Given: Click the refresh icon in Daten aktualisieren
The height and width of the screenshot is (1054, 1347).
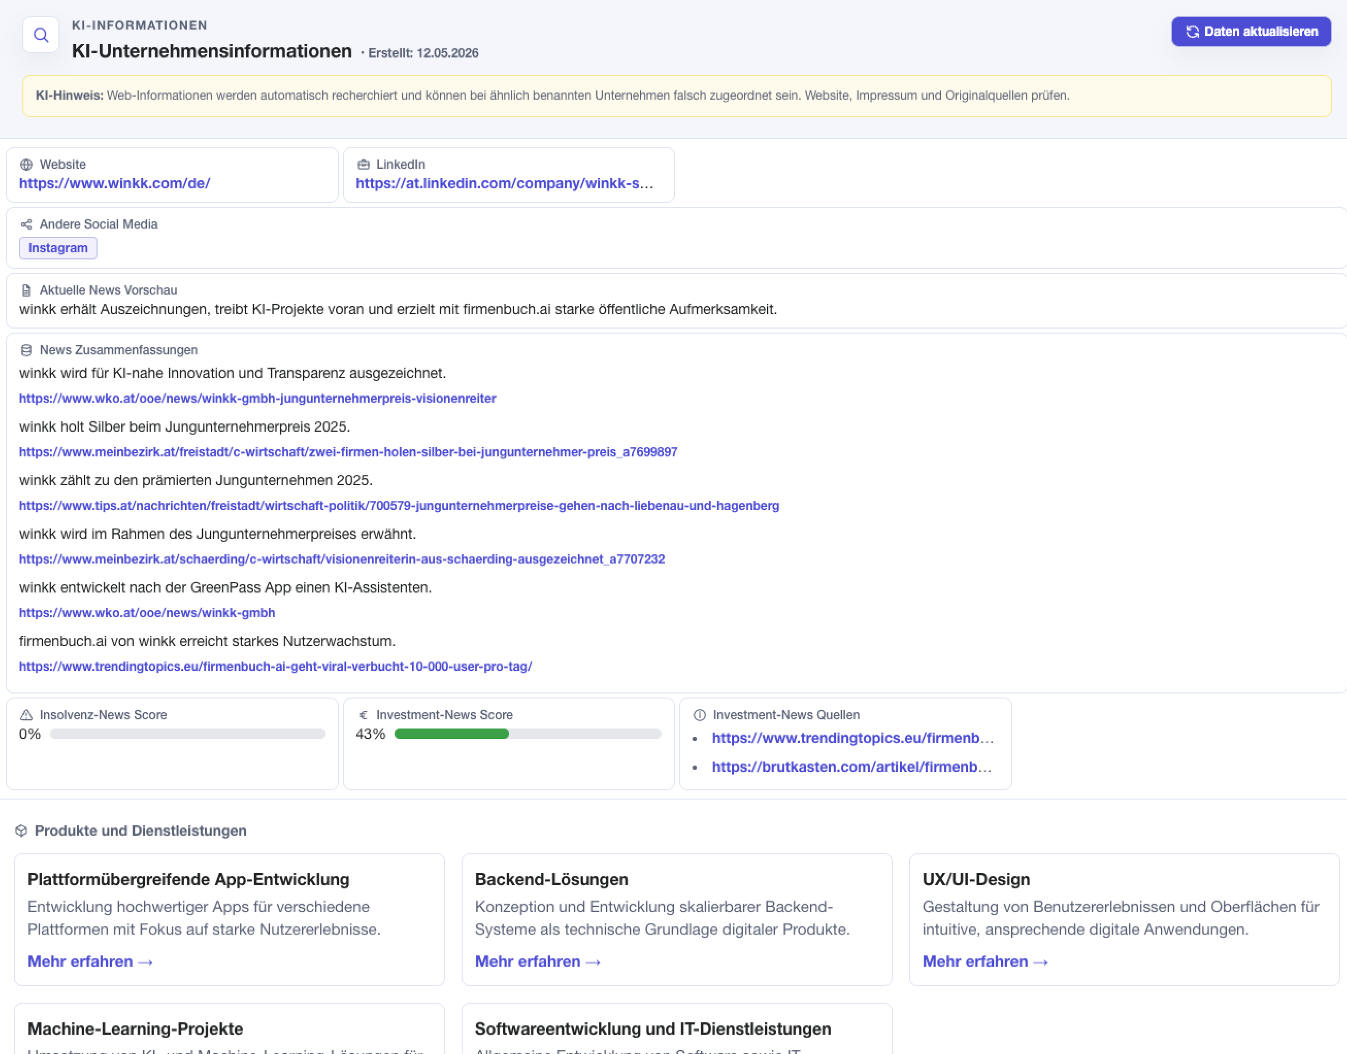Looking at the screenshot, I should (1192, 32).
